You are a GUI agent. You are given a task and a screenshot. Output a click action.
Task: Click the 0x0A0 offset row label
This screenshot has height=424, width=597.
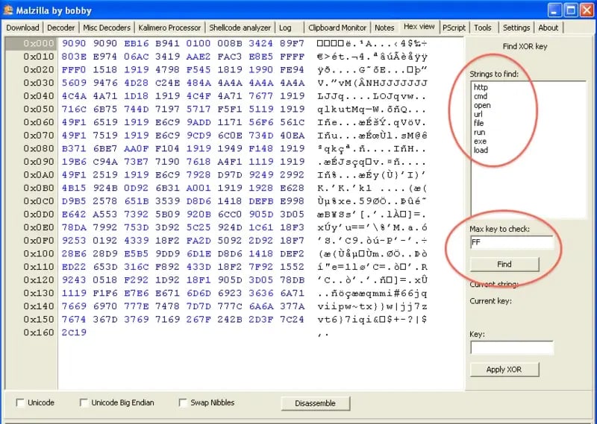pyautogui.click(x=38, y=175)
